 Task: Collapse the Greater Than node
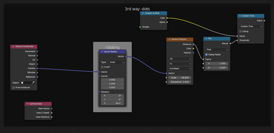tap(240, 16)
